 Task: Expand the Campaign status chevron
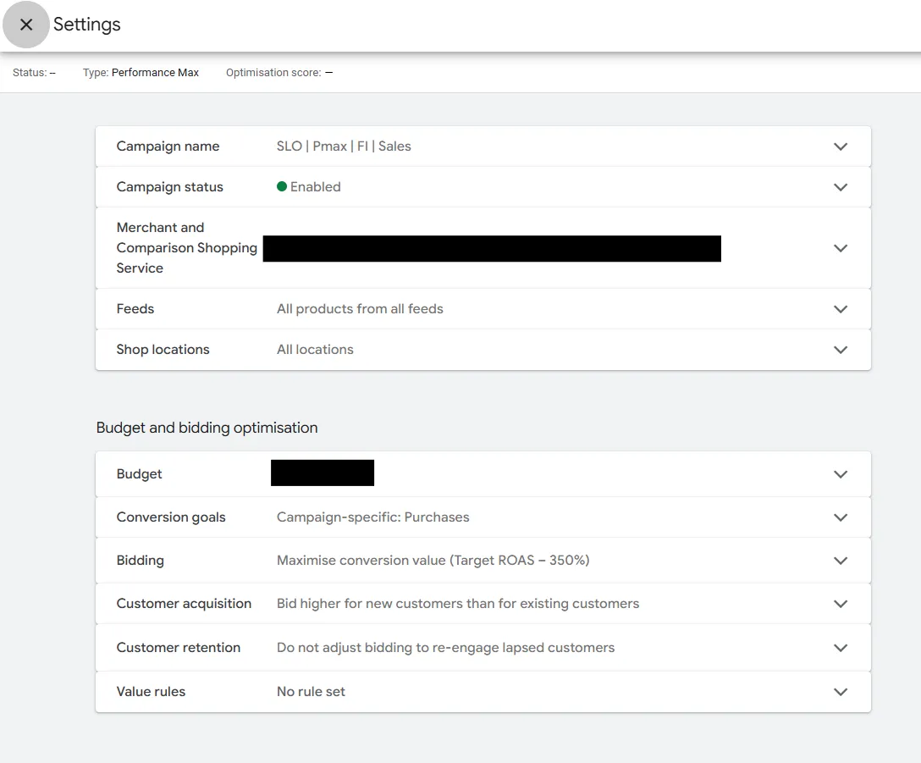[x=840, y=187]
